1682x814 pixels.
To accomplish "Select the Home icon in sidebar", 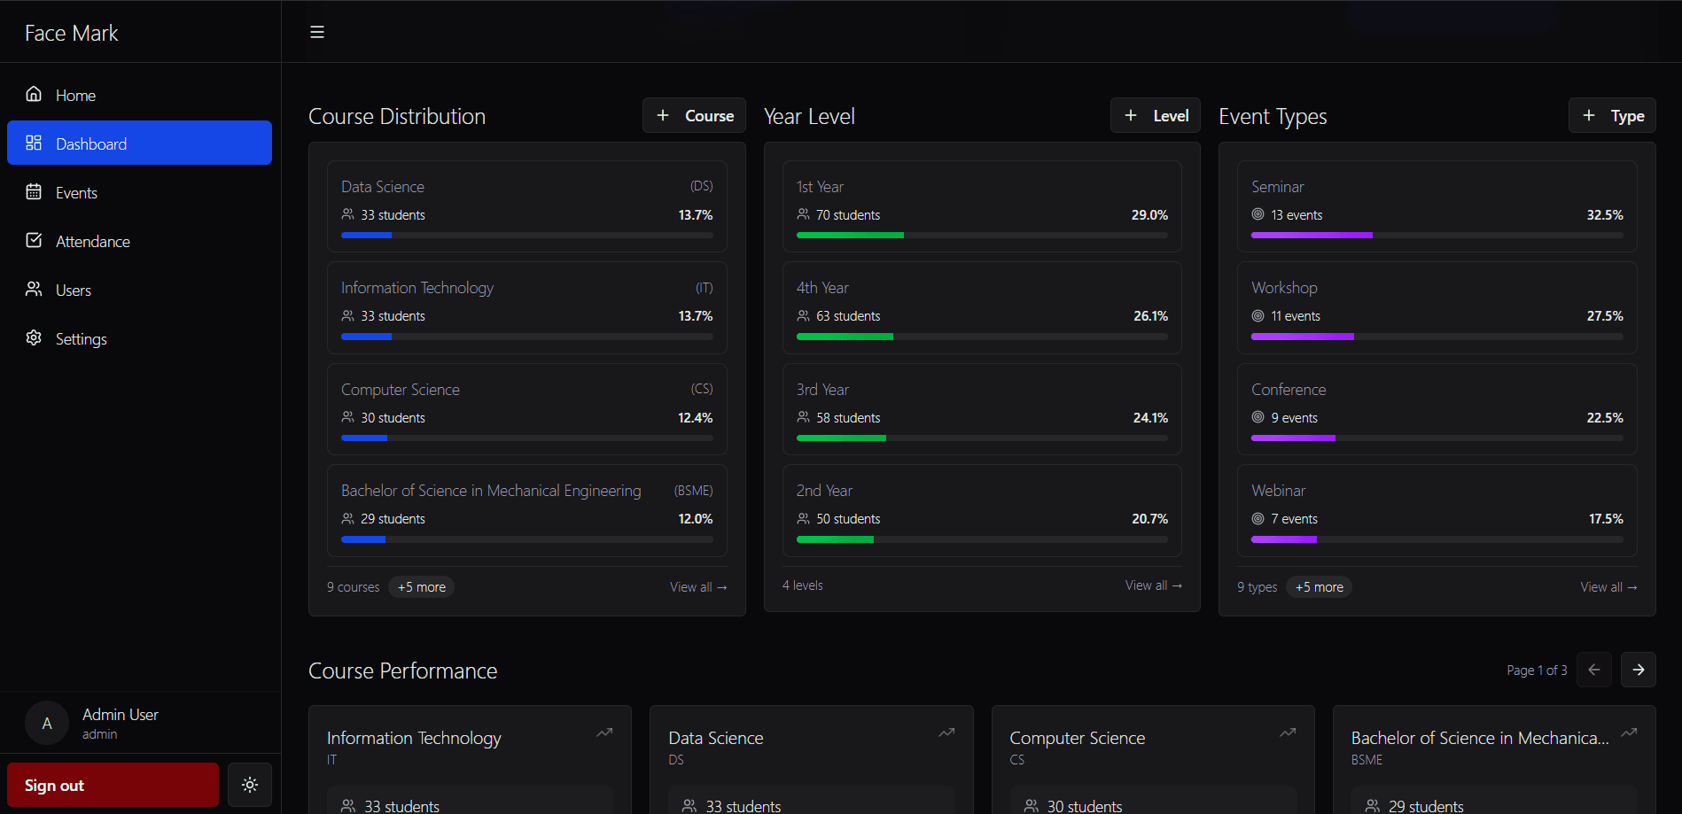I will tap(33, 94).
